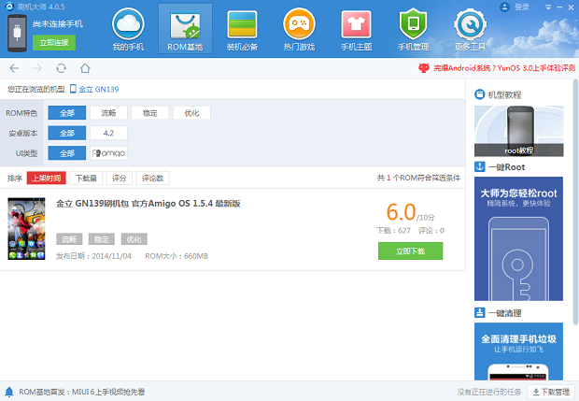Go forward with the right arrow
The width and height of the screenshot is (579, 401).
click(37, 68)
